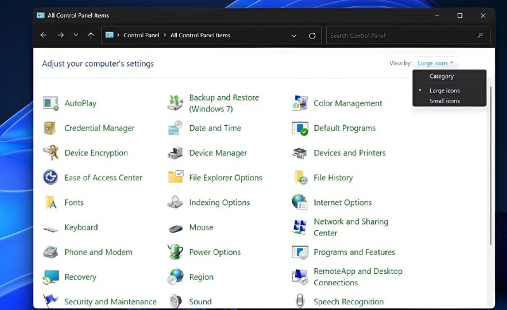Open the AutoPlay icon
The width and height of the screenshot is (507, 310).
(51, 103)
